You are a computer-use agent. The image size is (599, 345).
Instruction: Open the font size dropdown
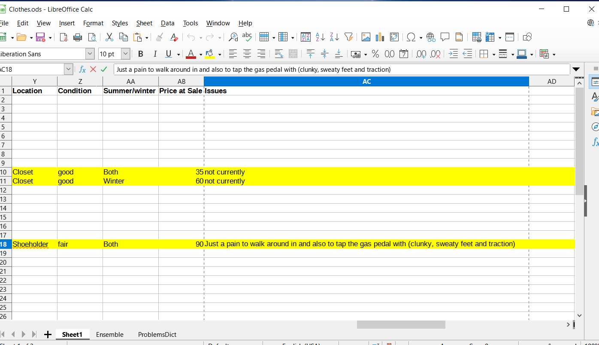click(x=126, y=54)
